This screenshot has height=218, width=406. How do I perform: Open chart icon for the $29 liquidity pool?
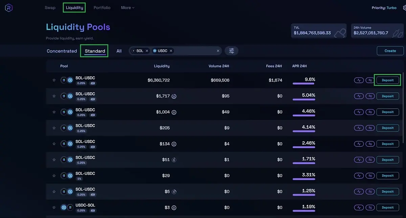[359, 176]
